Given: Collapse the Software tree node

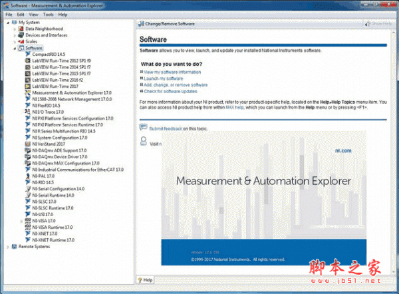Looking at the screenshot, I should (15, 49).
